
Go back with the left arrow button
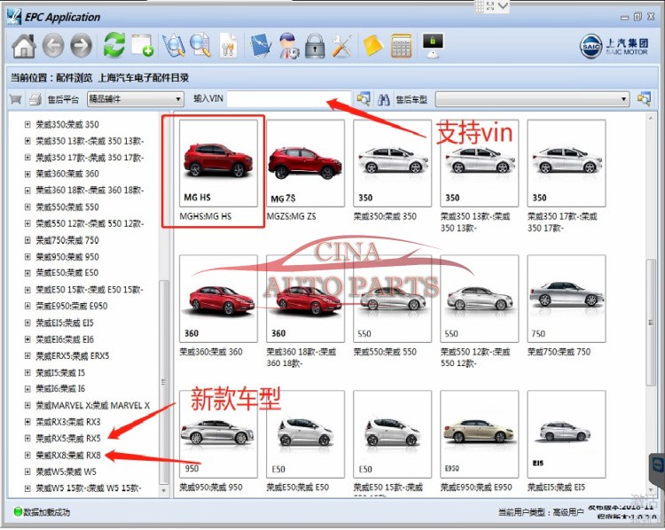tap(53, 45)
